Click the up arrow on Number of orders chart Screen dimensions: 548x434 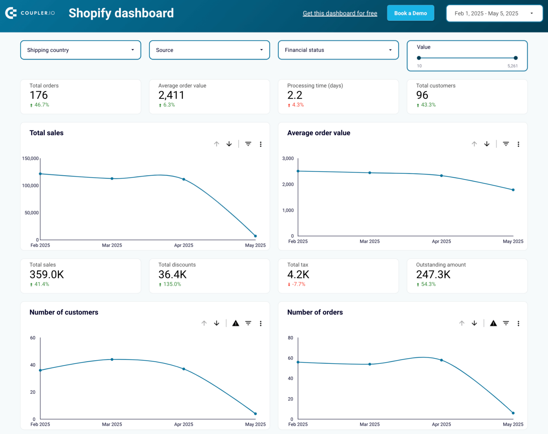click(x=462, y=323)
